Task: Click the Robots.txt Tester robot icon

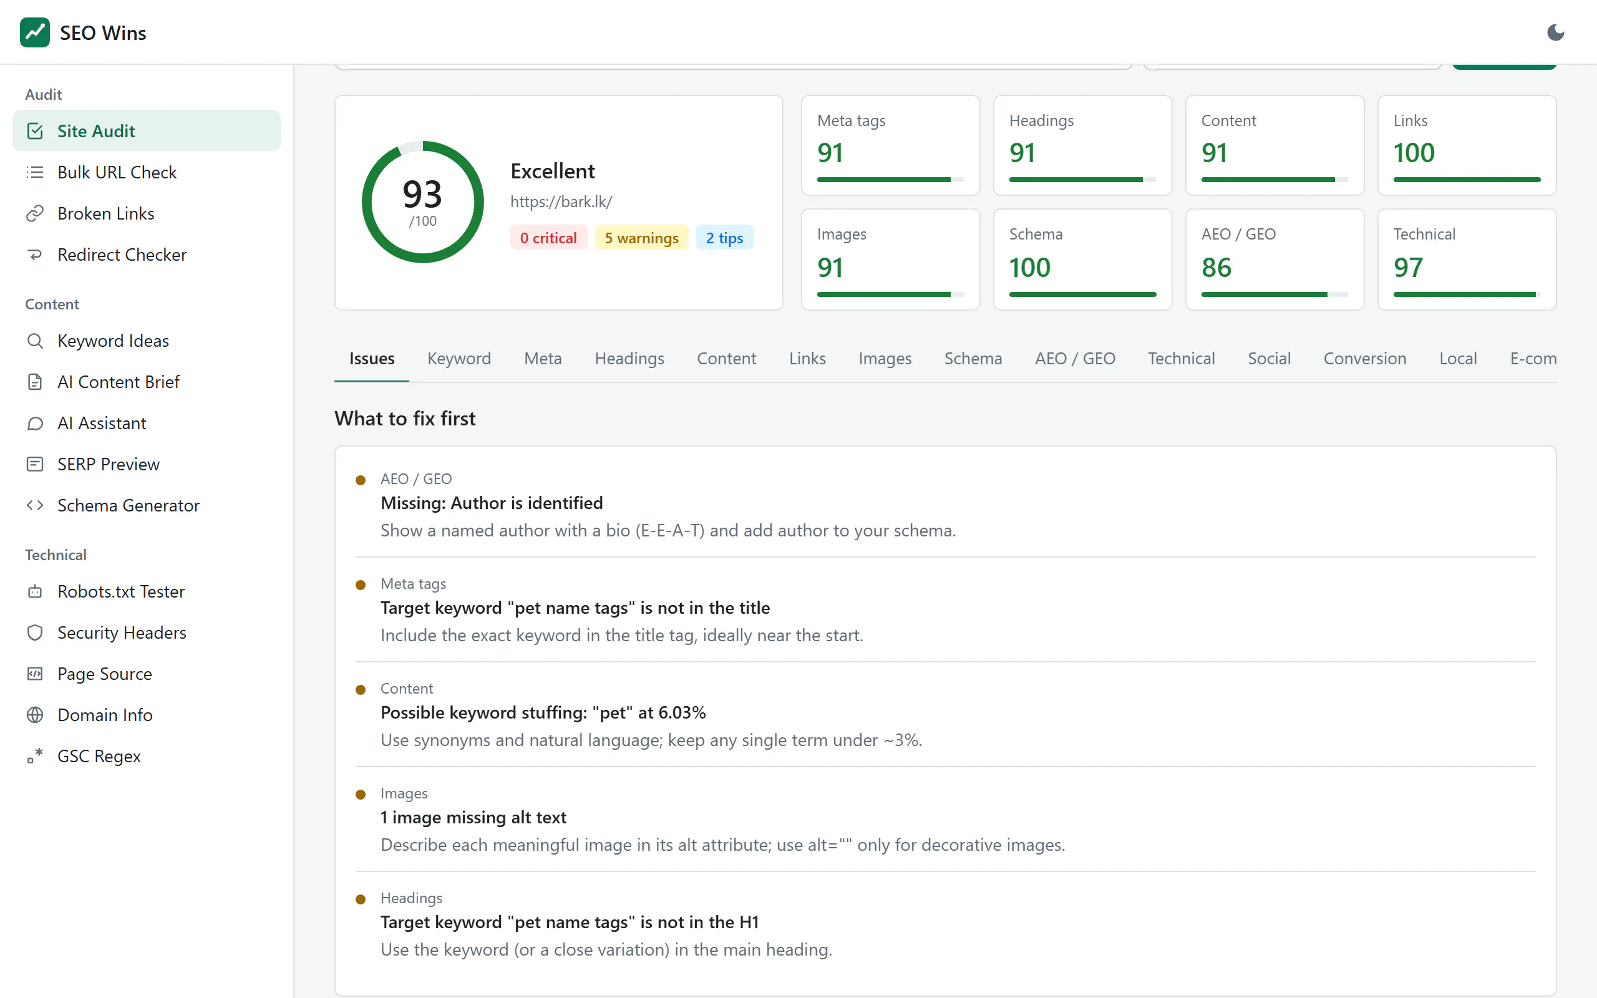Action: click(35, 591)
